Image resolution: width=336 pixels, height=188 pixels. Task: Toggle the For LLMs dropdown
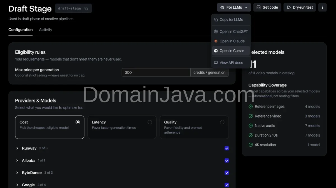(x=234, y=7)
